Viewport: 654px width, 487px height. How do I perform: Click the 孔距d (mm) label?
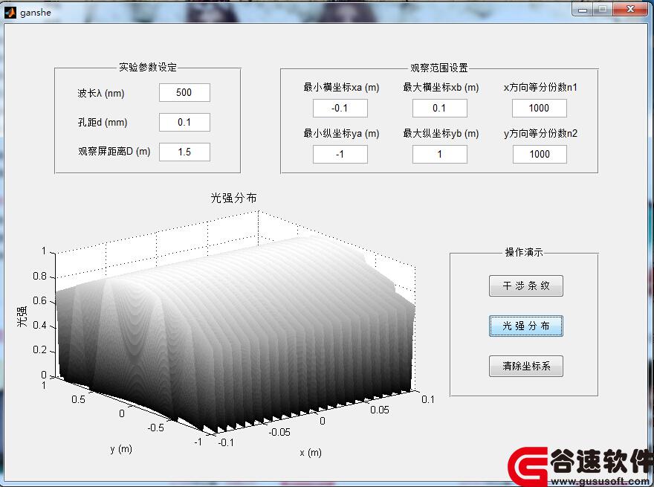point(103,122)
